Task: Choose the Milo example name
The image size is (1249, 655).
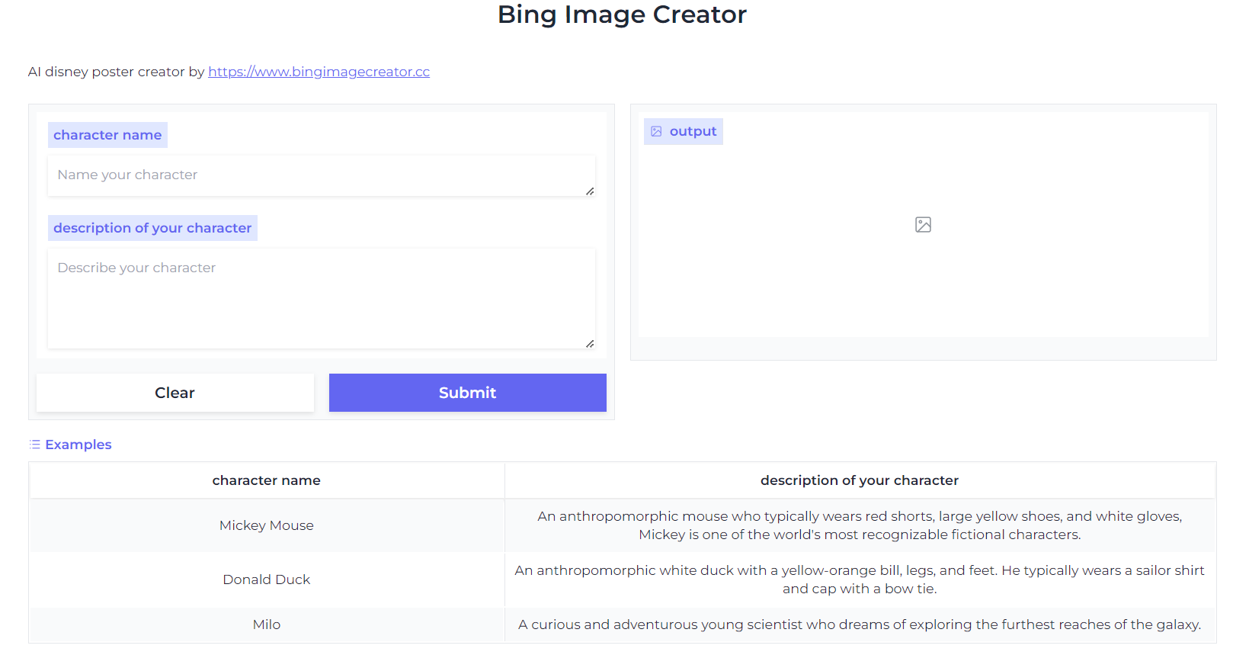Action: (267, 624)
